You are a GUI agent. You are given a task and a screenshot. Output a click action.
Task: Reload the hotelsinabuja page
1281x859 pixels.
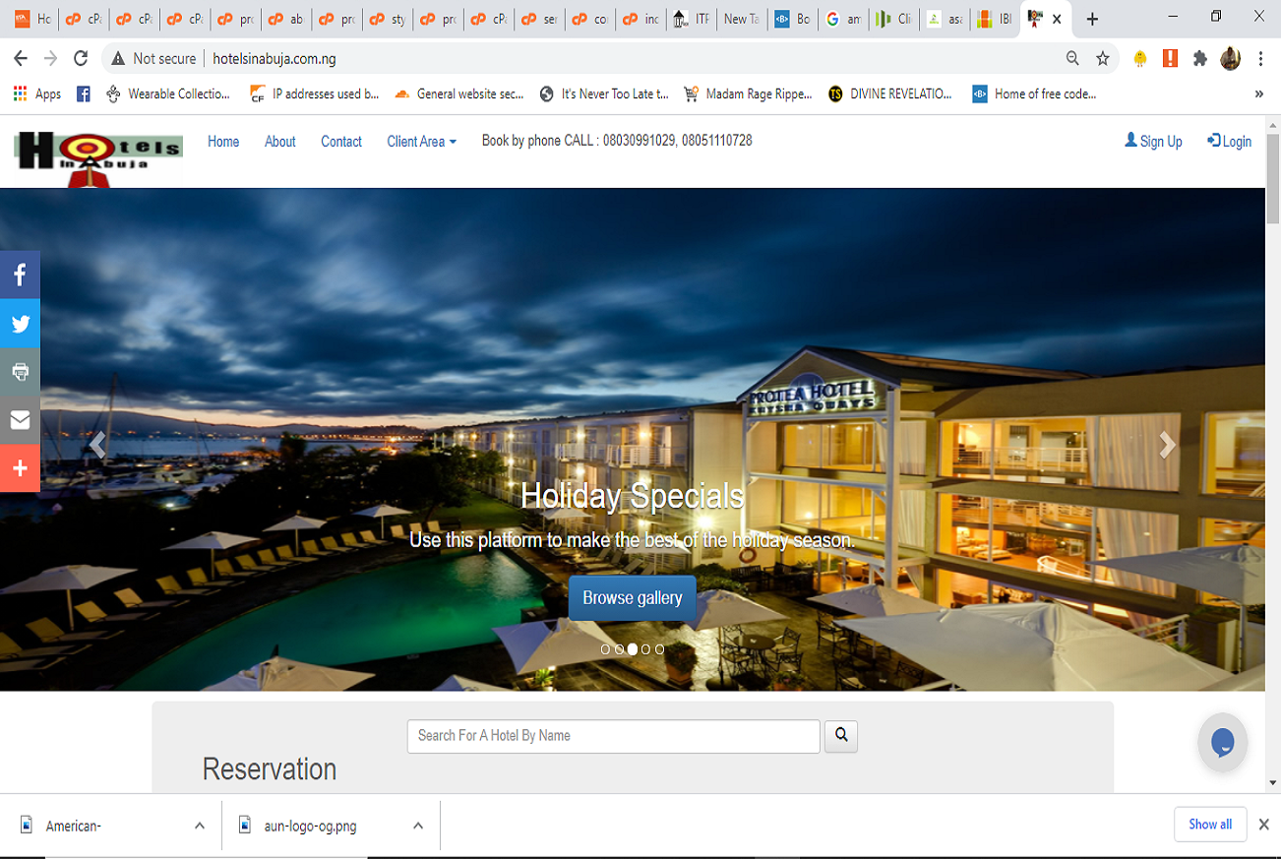[x=81, y=59]
